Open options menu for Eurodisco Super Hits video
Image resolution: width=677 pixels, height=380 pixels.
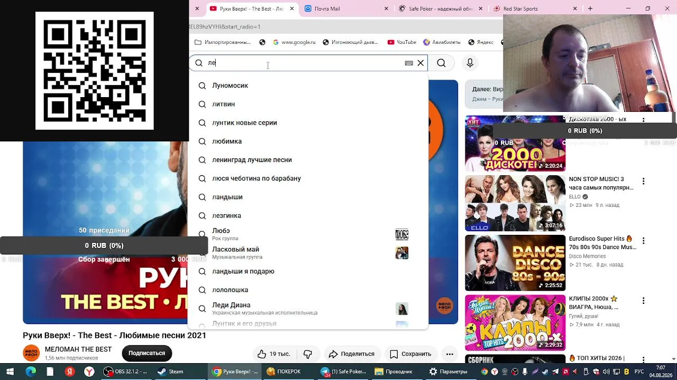pyautogui.click(x=643, y=241)
